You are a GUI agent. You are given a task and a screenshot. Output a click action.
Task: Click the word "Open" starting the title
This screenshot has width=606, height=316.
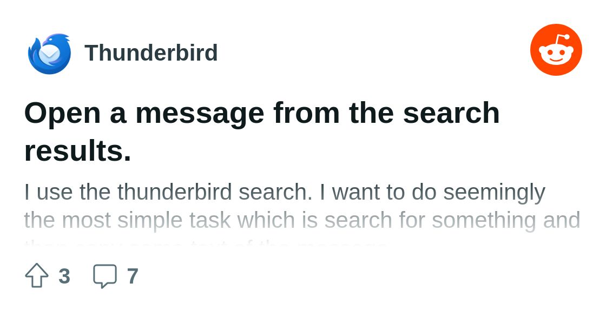[62, 114]
